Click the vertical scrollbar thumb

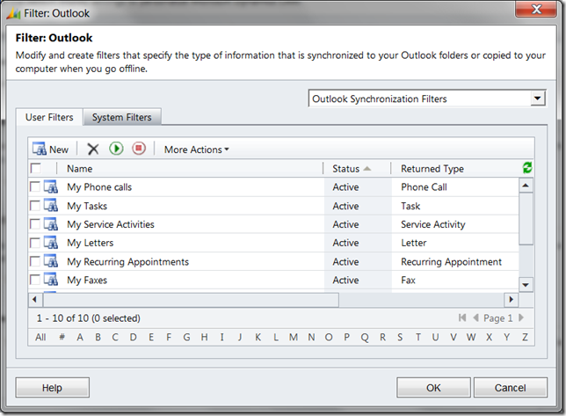pos(526,219)
